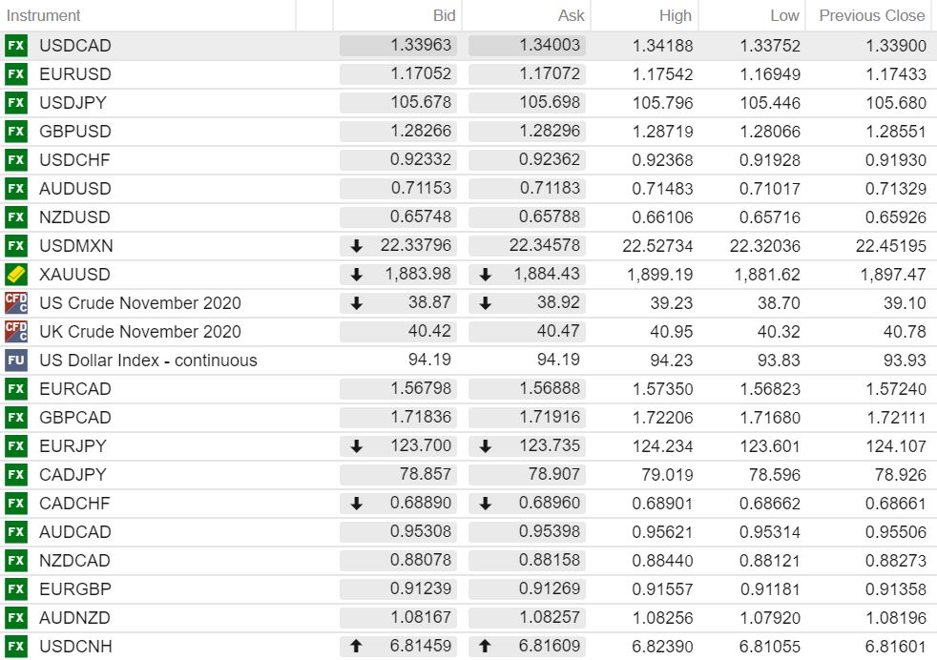This screenshot has width=937, height=660.
Task: Click the High column header
Action: click(675, 15)
